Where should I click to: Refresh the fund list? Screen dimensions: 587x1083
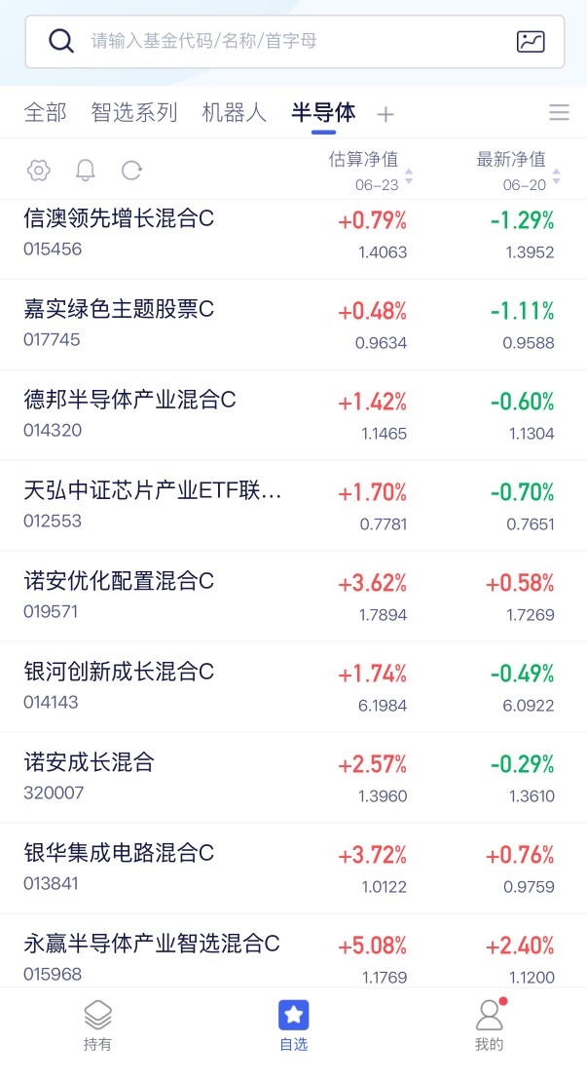[x=131, y=170]
